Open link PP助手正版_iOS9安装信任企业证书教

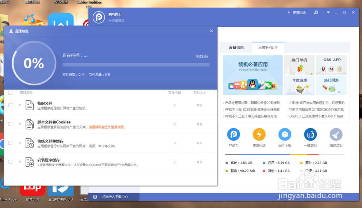click(x=252, y=110)
